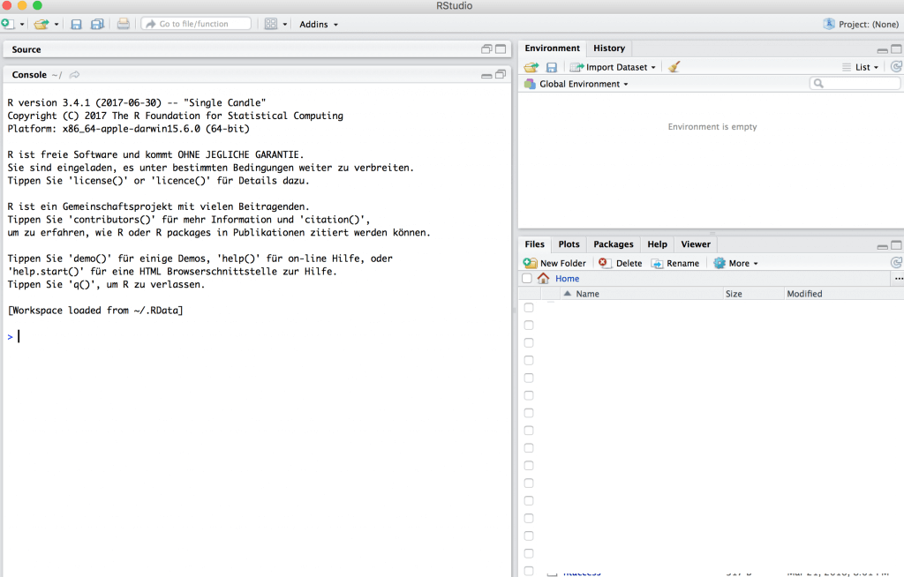Viewport: 904px width, 577px height.
Task: Restore the Console pane size
Action: pos(501,74)
